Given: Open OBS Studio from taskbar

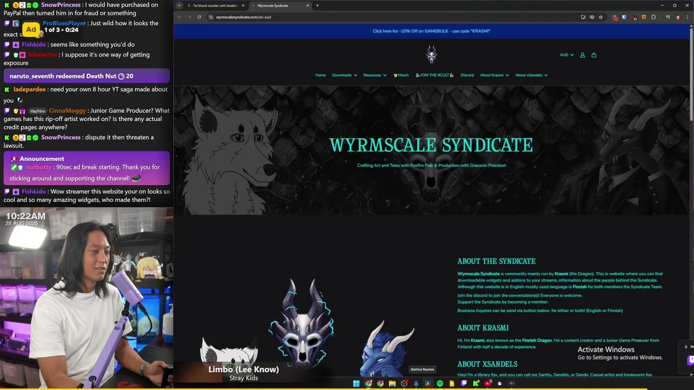Looking at the screenshot, I should [x=404, y=383].
